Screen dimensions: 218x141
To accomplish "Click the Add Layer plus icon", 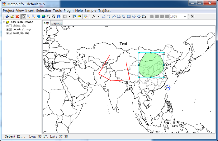I will tap(7, 16).
